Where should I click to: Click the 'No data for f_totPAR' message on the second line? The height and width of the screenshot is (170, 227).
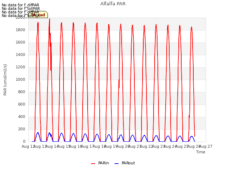pos(21,8)
